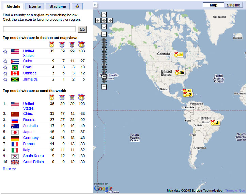
Task: Click the Australia flag icon
Action: (x=15, y=126)
